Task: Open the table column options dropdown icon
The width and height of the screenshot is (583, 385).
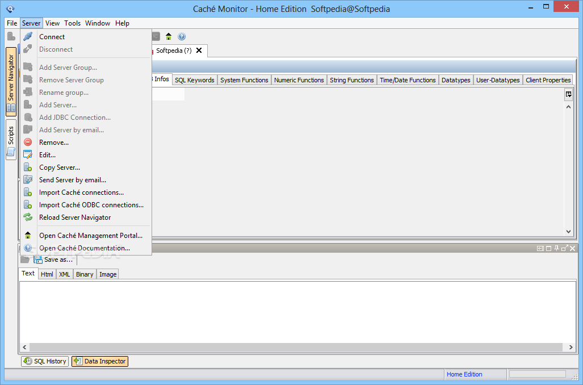Action: coord(568,94)
